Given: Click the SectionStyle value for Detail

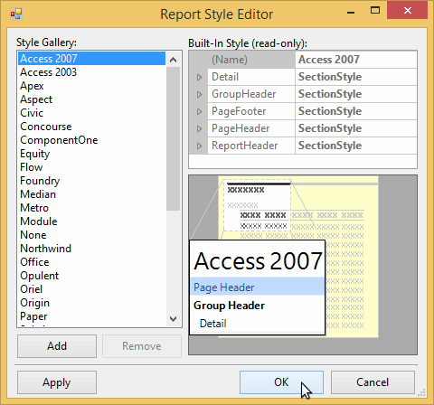Looking at the screenshot, I should [x=356, y=77].
